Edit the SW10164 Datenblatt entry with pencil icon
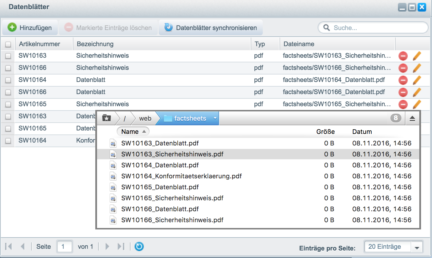 pyautogui.click(x=417, y=80)
